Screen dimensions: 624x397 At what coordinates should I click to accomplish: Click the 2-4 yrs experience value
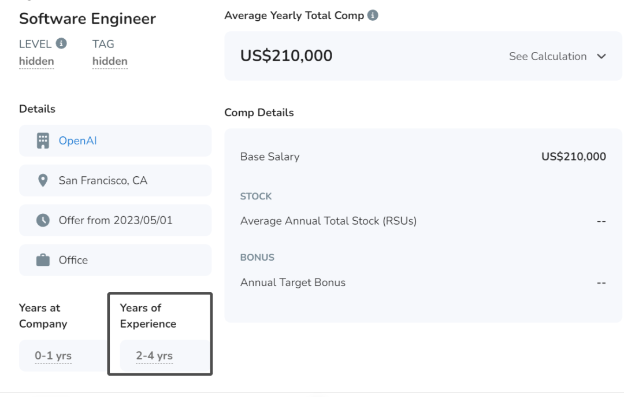tap(154, 355)
